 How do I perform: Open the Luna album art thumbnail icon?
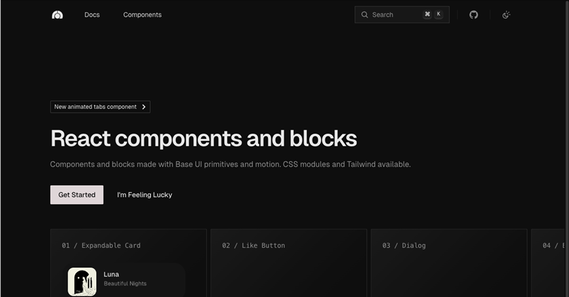point(82,280)
